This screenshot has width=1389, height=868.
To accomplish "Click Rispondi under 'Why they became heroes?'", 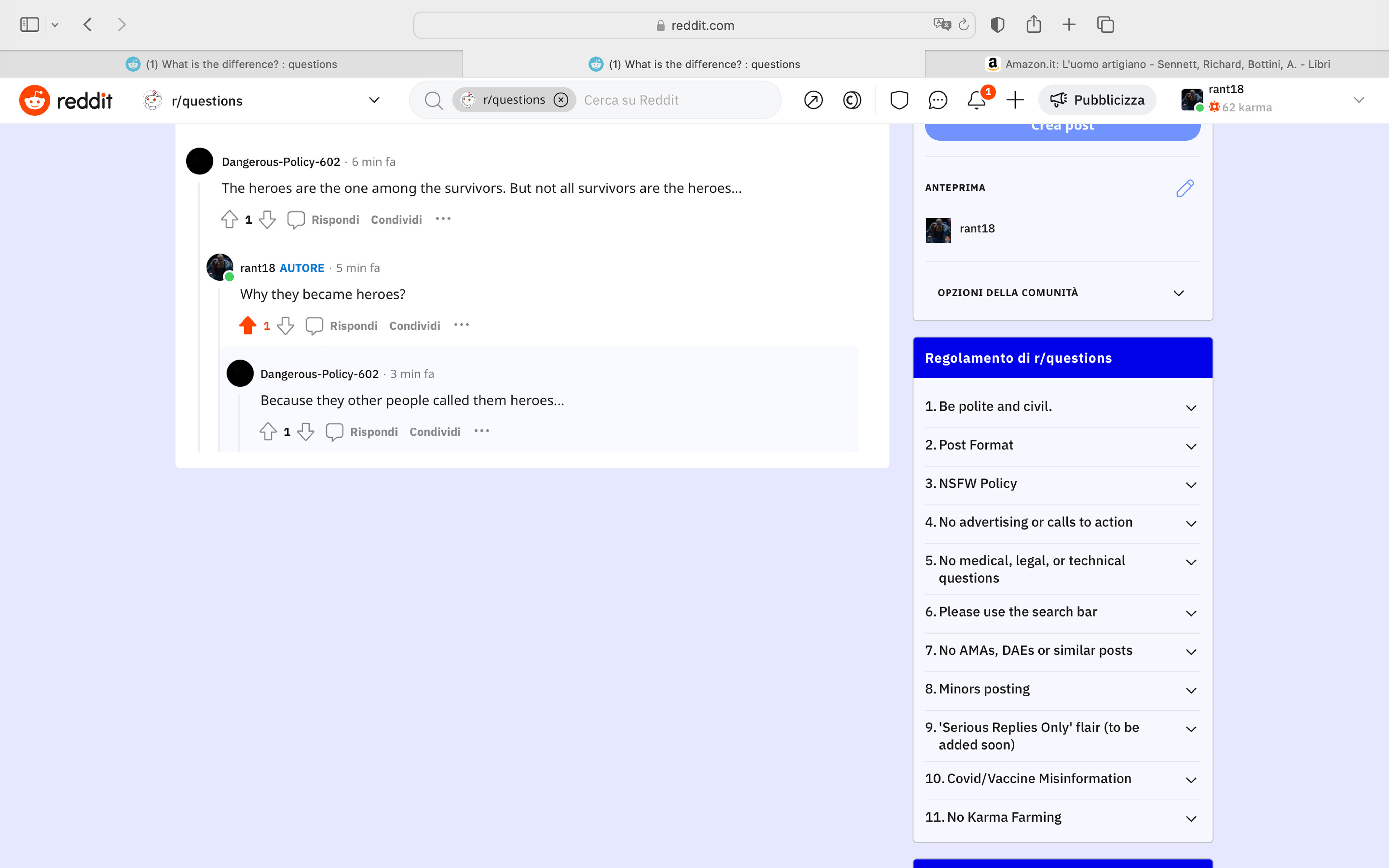I will (353, 325).
